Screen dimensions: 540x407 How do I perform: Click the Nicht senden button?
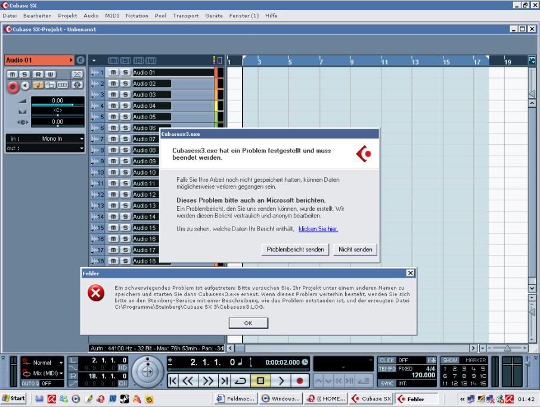coord(355,249)
